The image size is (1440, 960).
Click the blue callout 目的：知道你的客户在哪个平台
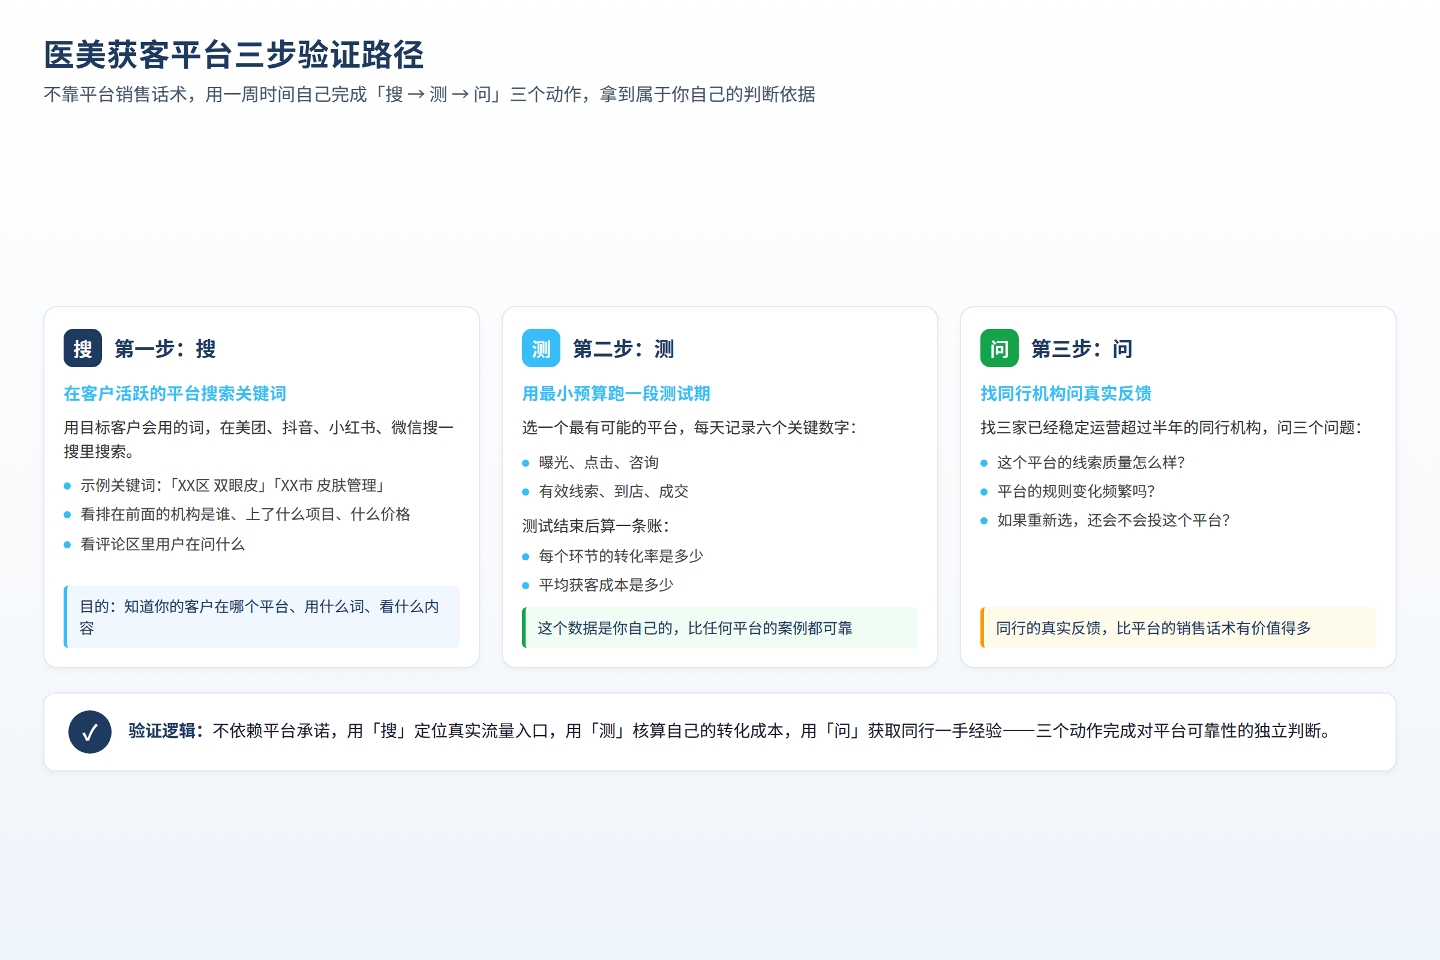pos(262,617)
